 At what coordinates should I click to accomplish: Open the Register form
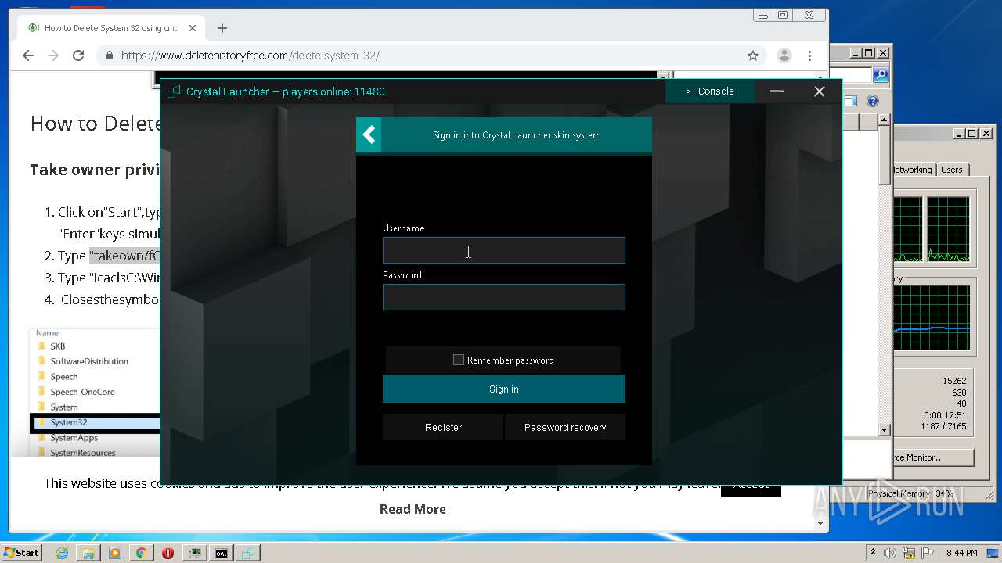(x=443, y=427)
